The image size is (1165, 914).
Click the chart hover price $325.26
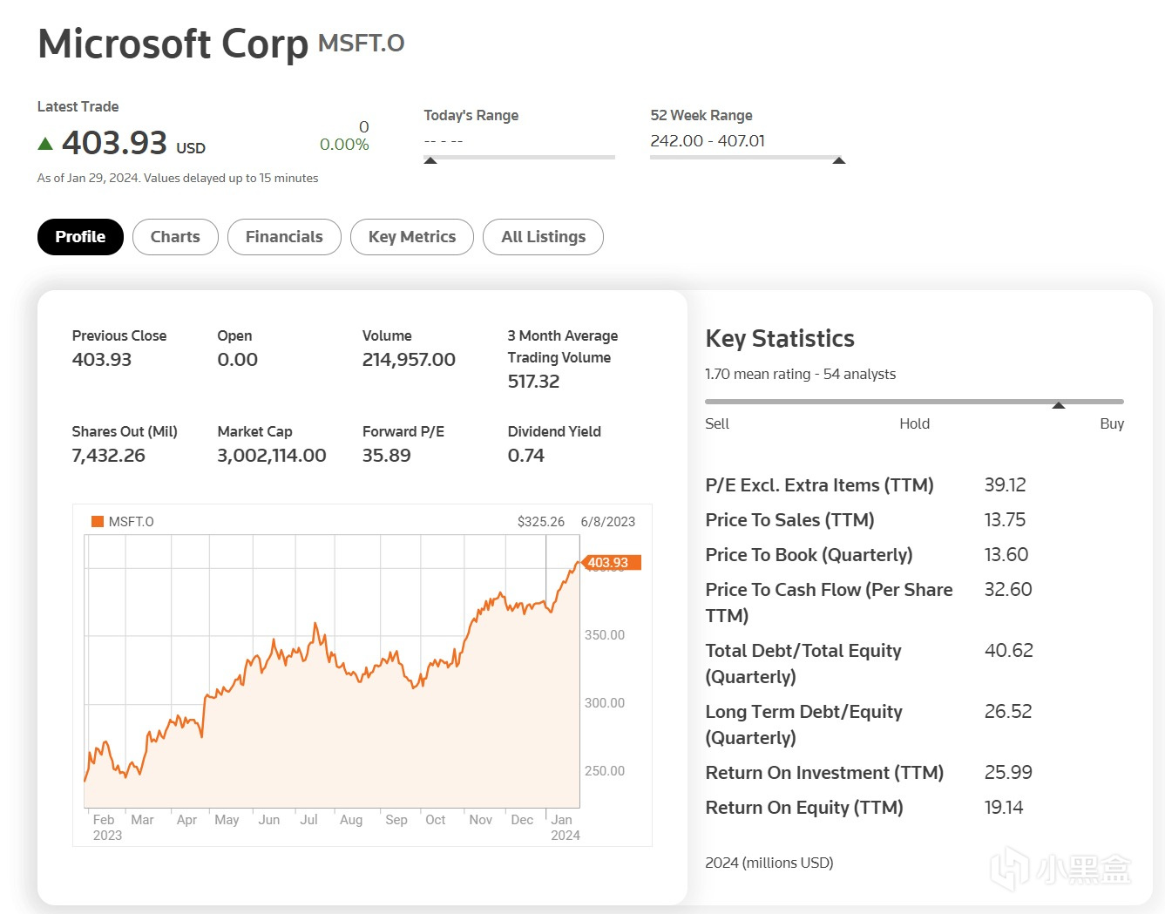tap(541, 522)
